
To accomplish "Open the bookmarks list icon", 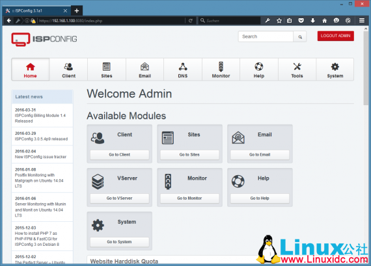I will pos(290,21).
